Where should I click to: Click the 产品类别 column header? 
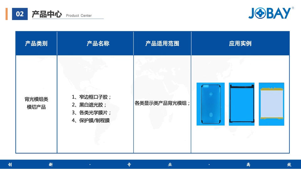(x=36, y=44)
